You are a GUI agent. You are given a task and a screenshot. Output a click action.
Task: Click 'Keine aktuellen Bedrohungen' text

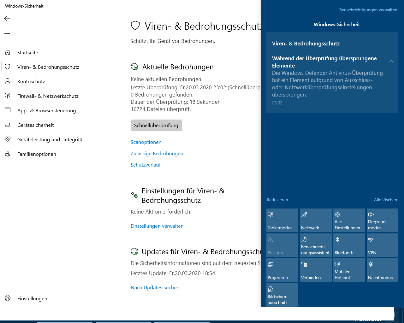pyautogui.click(x=166, y=79)
